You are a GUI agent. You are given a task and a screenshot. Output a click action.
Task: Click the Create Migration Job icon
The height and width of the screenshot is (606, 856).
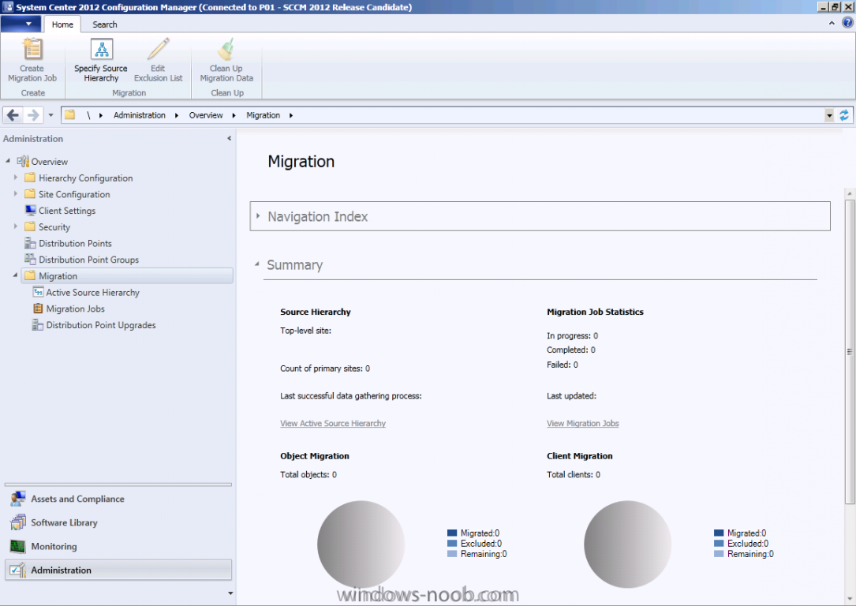click(32, 49)
